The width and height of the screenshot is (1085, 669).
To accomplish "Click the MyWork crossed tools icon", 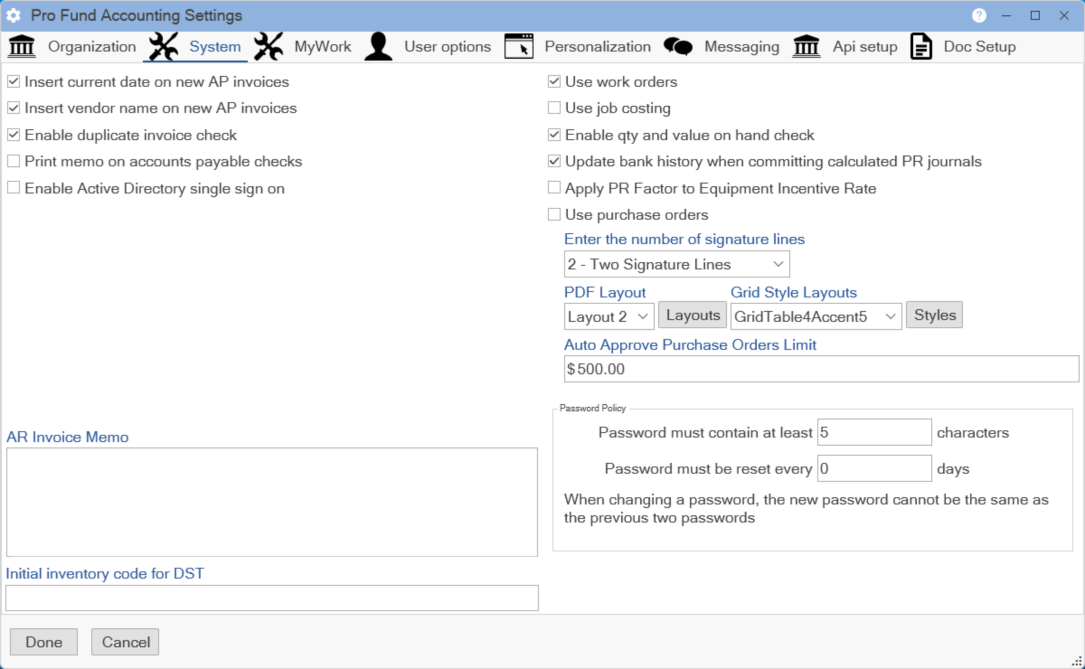I will 269,47.
